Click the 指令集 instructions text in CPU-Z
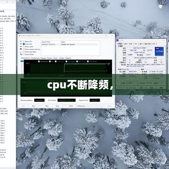 (x=145, y=65)
